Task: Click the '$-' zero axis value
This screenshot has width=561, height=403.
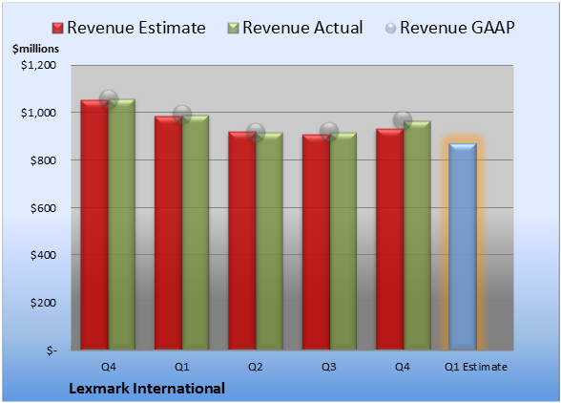Action: coord(52,350)
